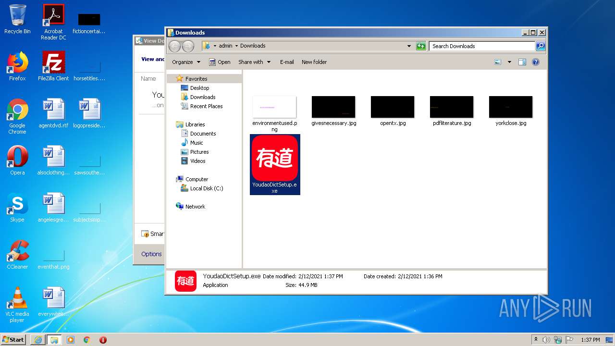The image size is (615, 346).
Task: Change view with the views icon
Action: pos(498,62)
